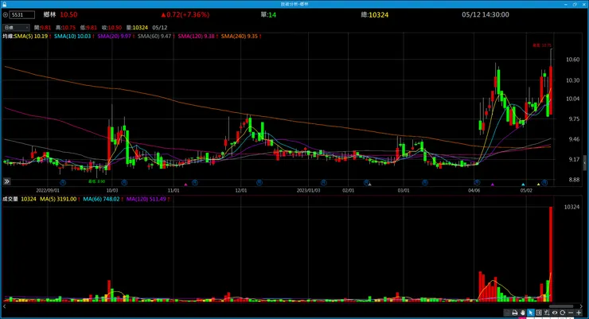Click the 05/12 14:30:00 timestamp
The image size is (589, 319).
pos(486,14)
